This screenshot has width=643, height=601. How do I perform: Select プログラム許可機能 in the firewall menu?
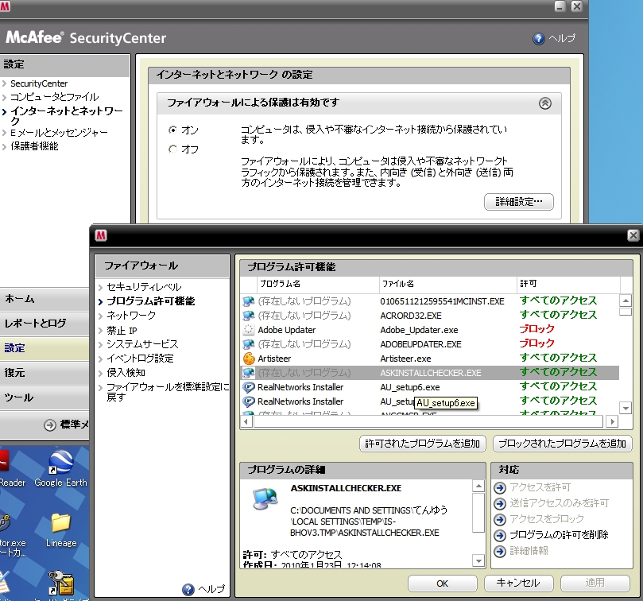150,301
